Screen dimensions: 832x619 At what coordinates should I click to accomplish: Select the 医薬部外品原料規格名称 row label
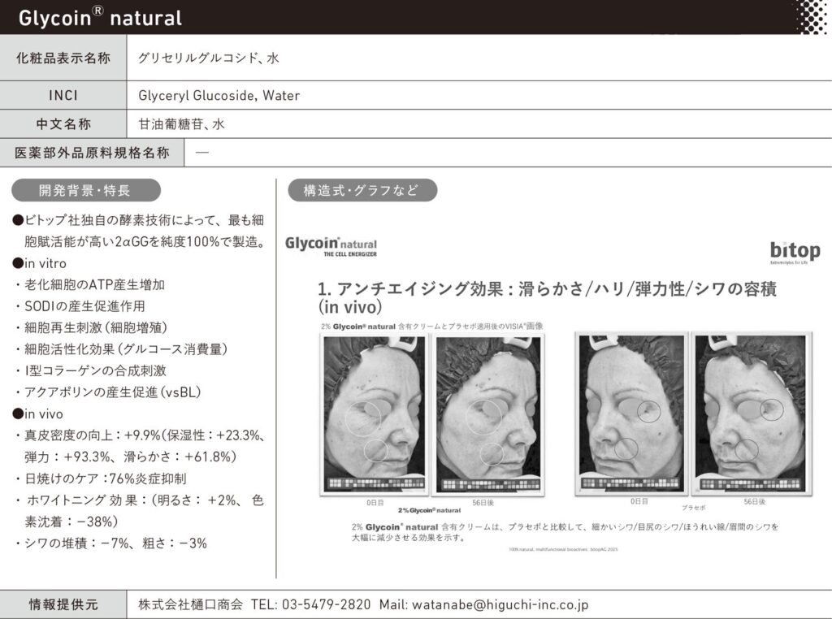(92, 153)
